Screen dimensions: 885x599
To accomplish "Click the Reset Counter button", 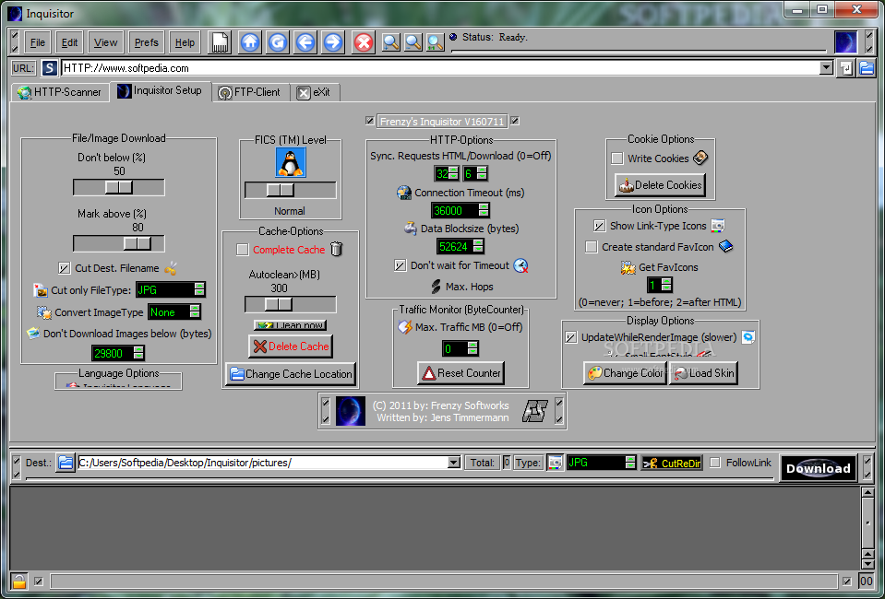I will coord(460,373).
